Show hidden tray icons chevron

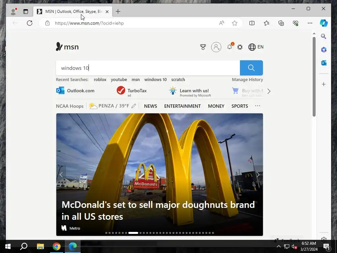pyautogui.click(x=278, y=246)
